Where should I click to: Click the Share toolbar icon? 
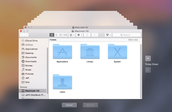point(87,35)
